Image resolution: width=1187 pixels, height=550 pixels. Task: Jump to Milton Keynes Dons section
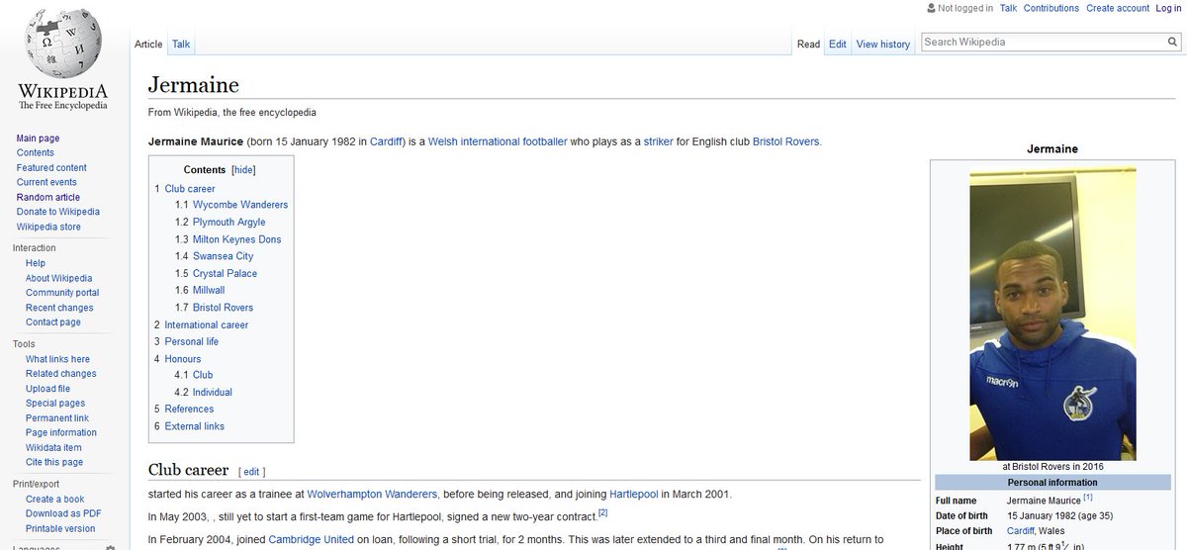coord(237,239)
